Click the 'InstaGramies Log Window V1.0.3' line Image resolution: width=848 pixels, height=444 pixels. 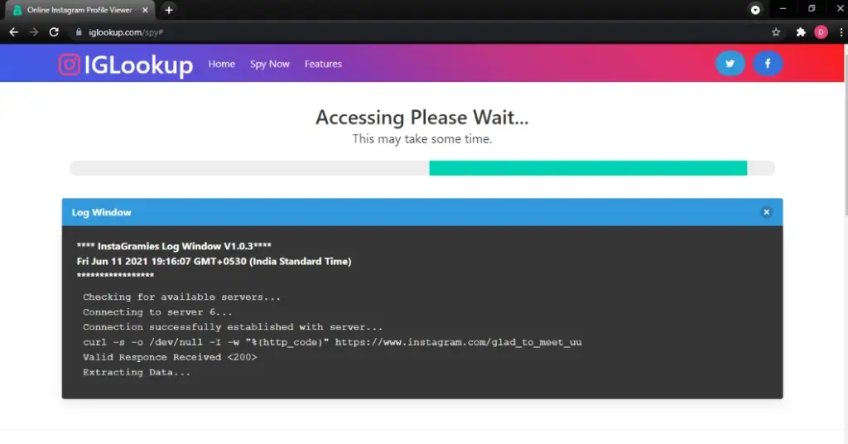pyautogui.click(x=174, y=246)
